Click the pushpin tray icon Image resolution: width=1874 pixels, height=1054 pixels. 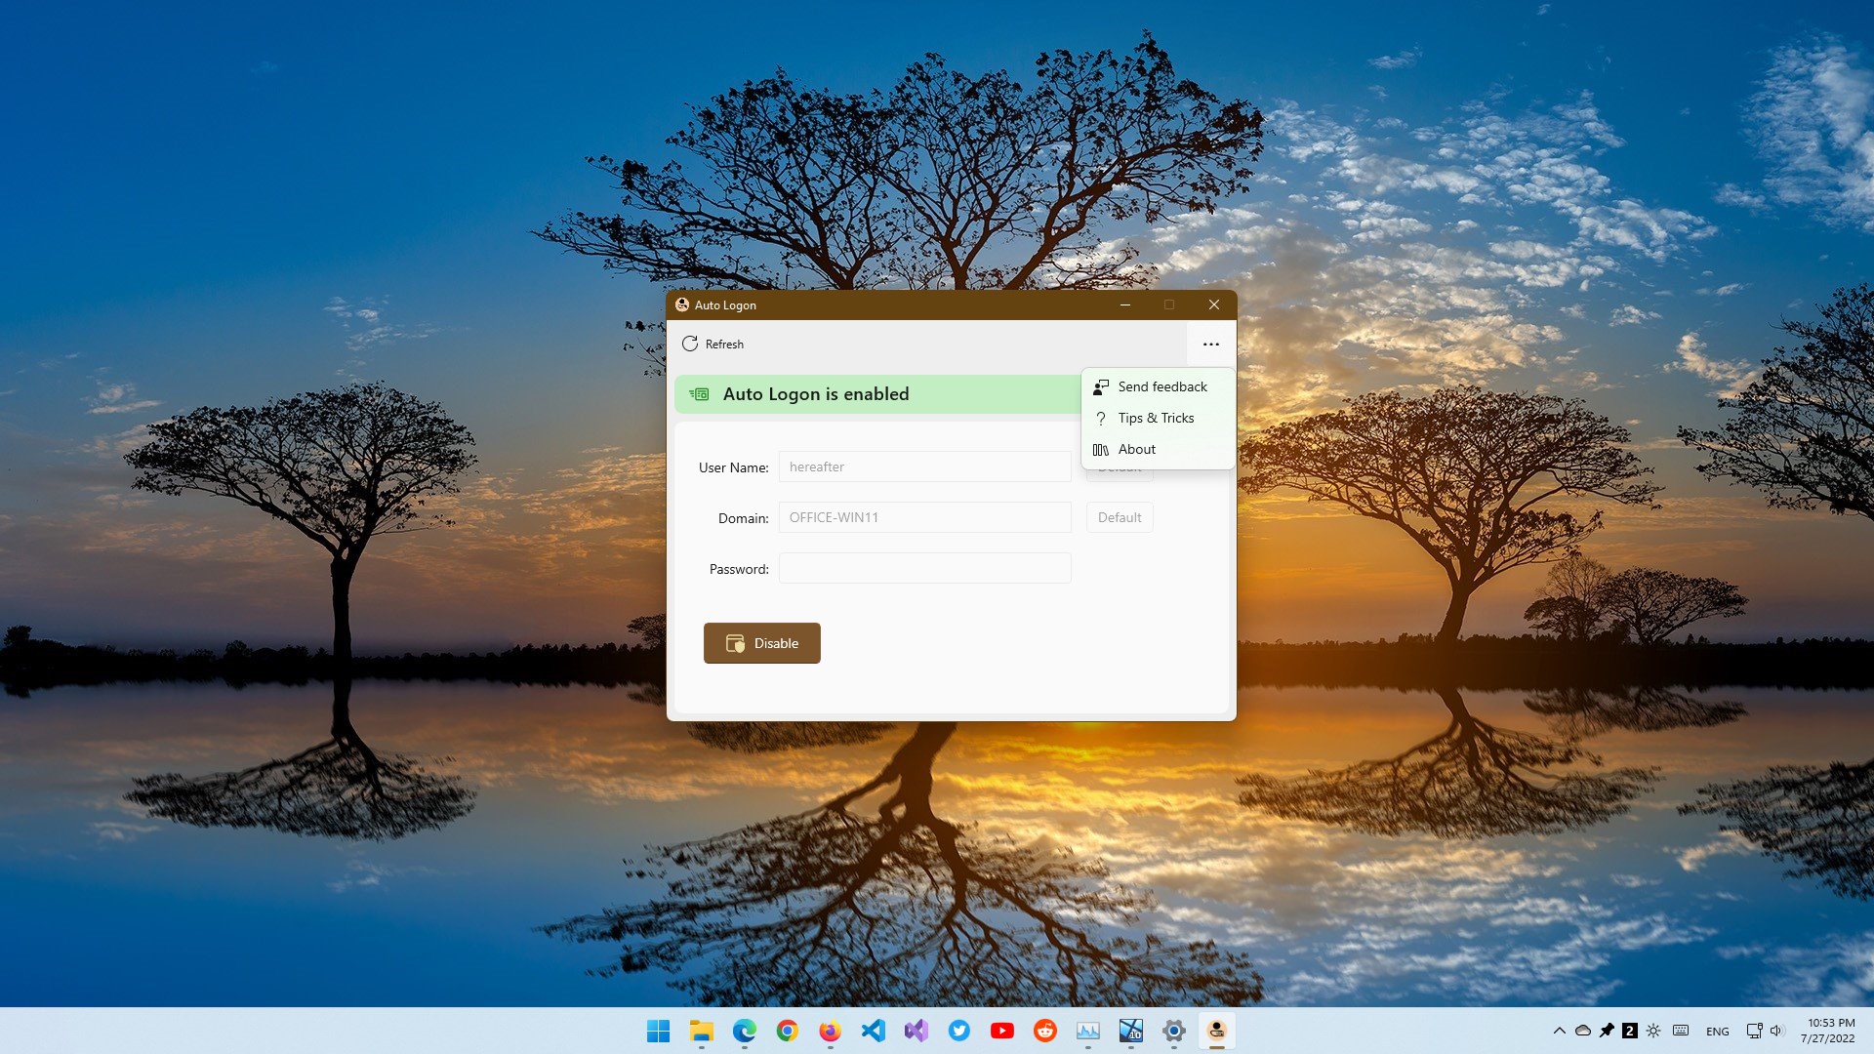click(1607, 1031)
